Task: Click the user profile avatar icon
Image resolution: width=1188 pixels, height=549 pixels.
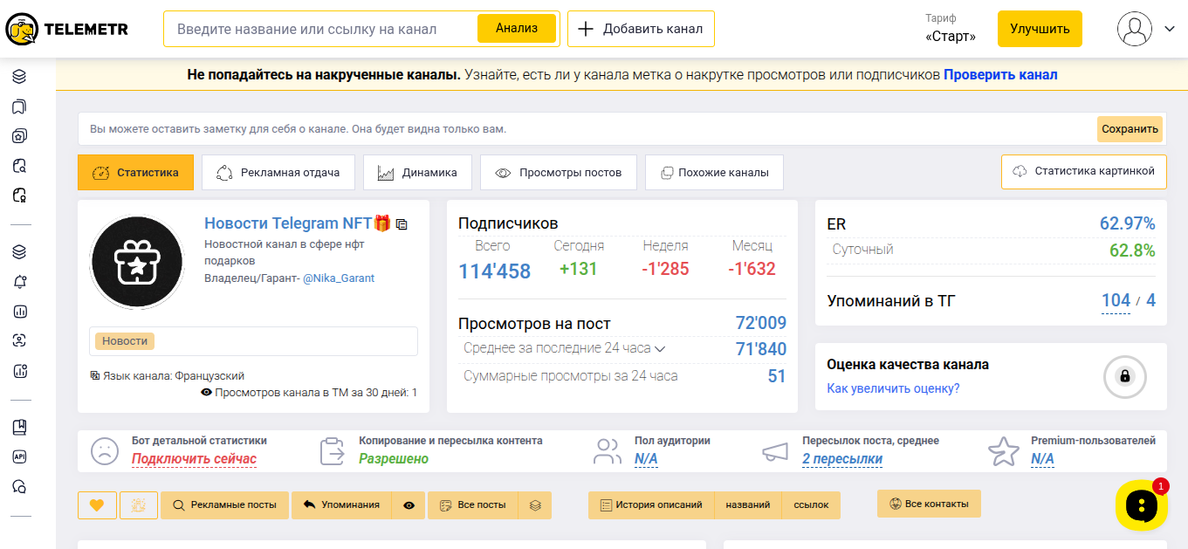Action: (x=1134, y=29)
